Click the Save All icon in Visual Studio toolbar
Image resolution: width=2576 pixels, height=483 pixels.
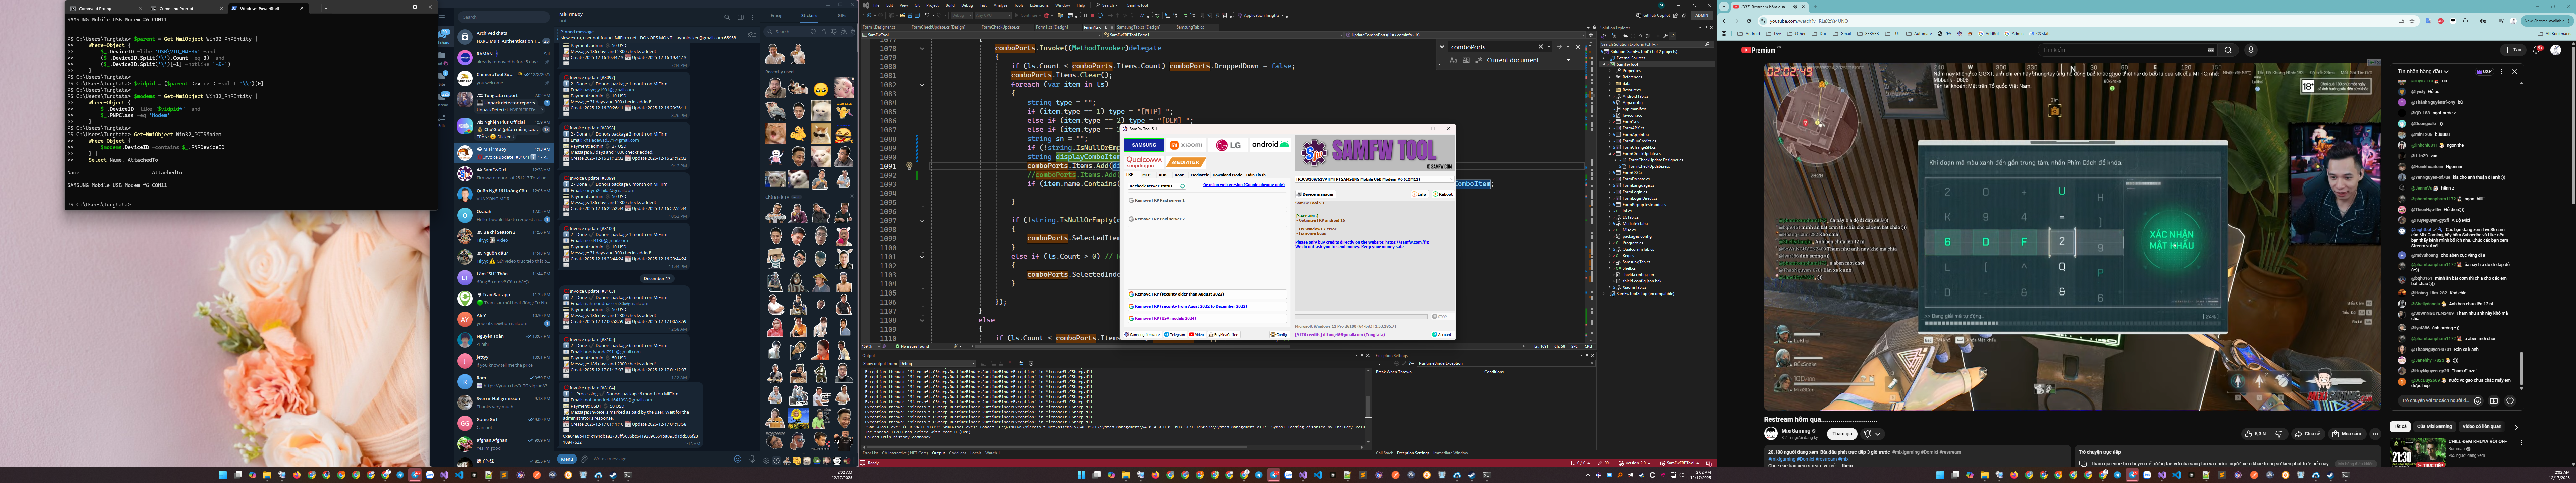coord(918,15)
